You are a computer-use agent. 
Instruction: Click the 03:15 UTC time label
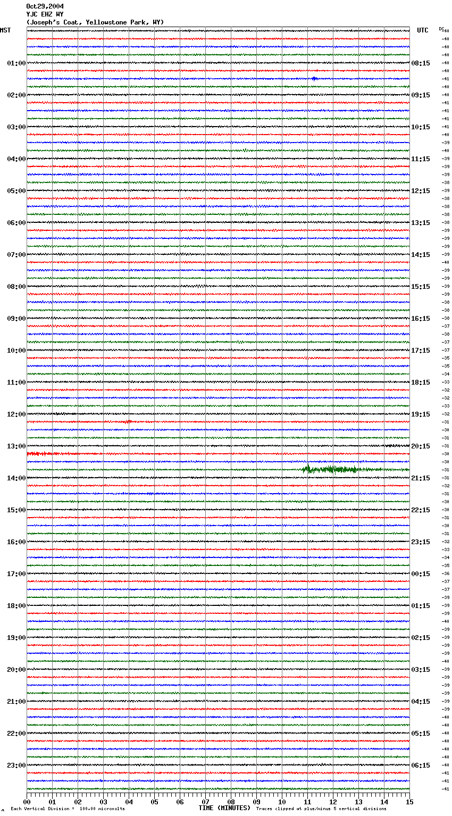tap(421, 670)
